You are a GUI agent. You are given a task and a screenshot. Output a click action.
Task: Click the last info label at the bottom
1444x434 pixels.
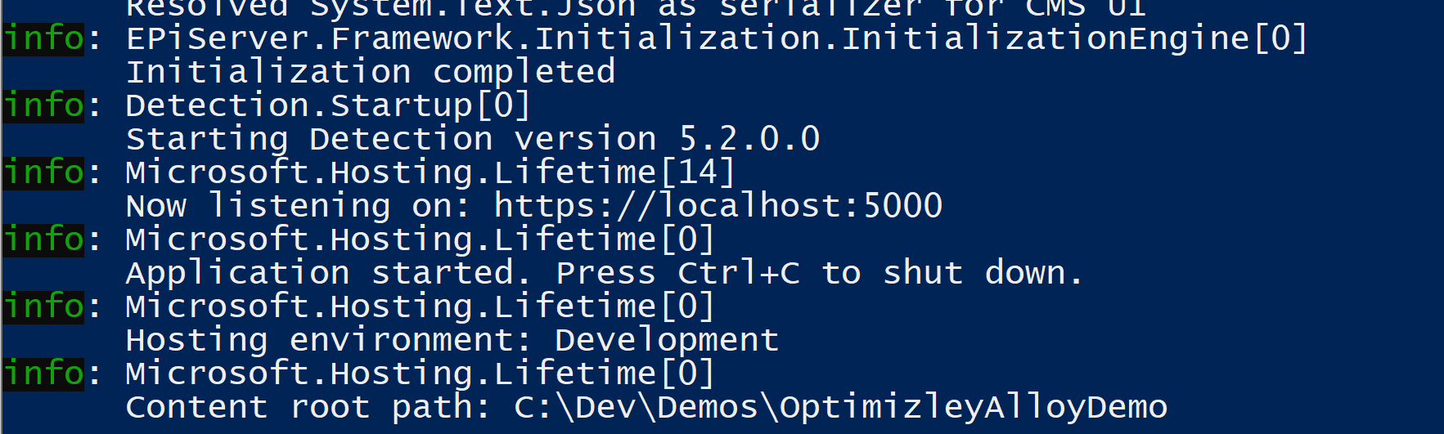click(x=43, y=374)
